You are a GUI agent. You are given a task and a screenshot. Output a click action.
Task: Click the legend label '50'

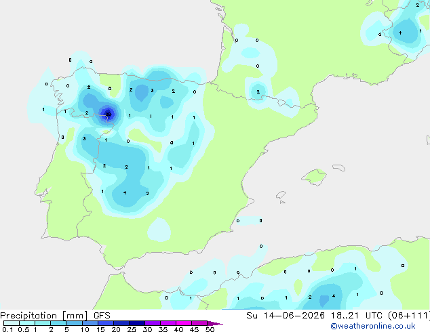(x=210, y=329)
